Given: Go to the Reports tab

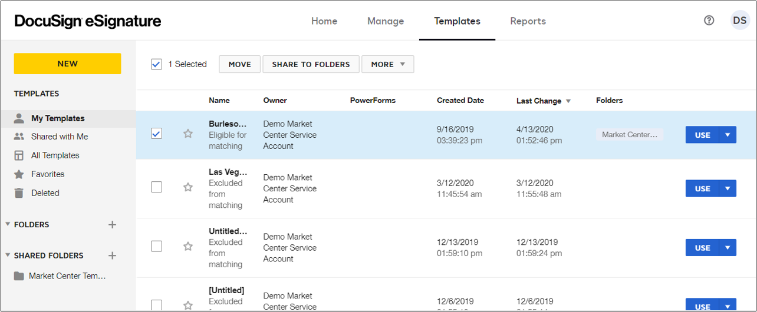Looking at the screenshot, I should point(528,21).
